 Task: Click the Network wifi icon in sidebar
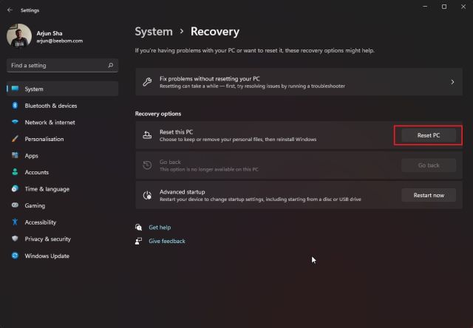(15, 122)
